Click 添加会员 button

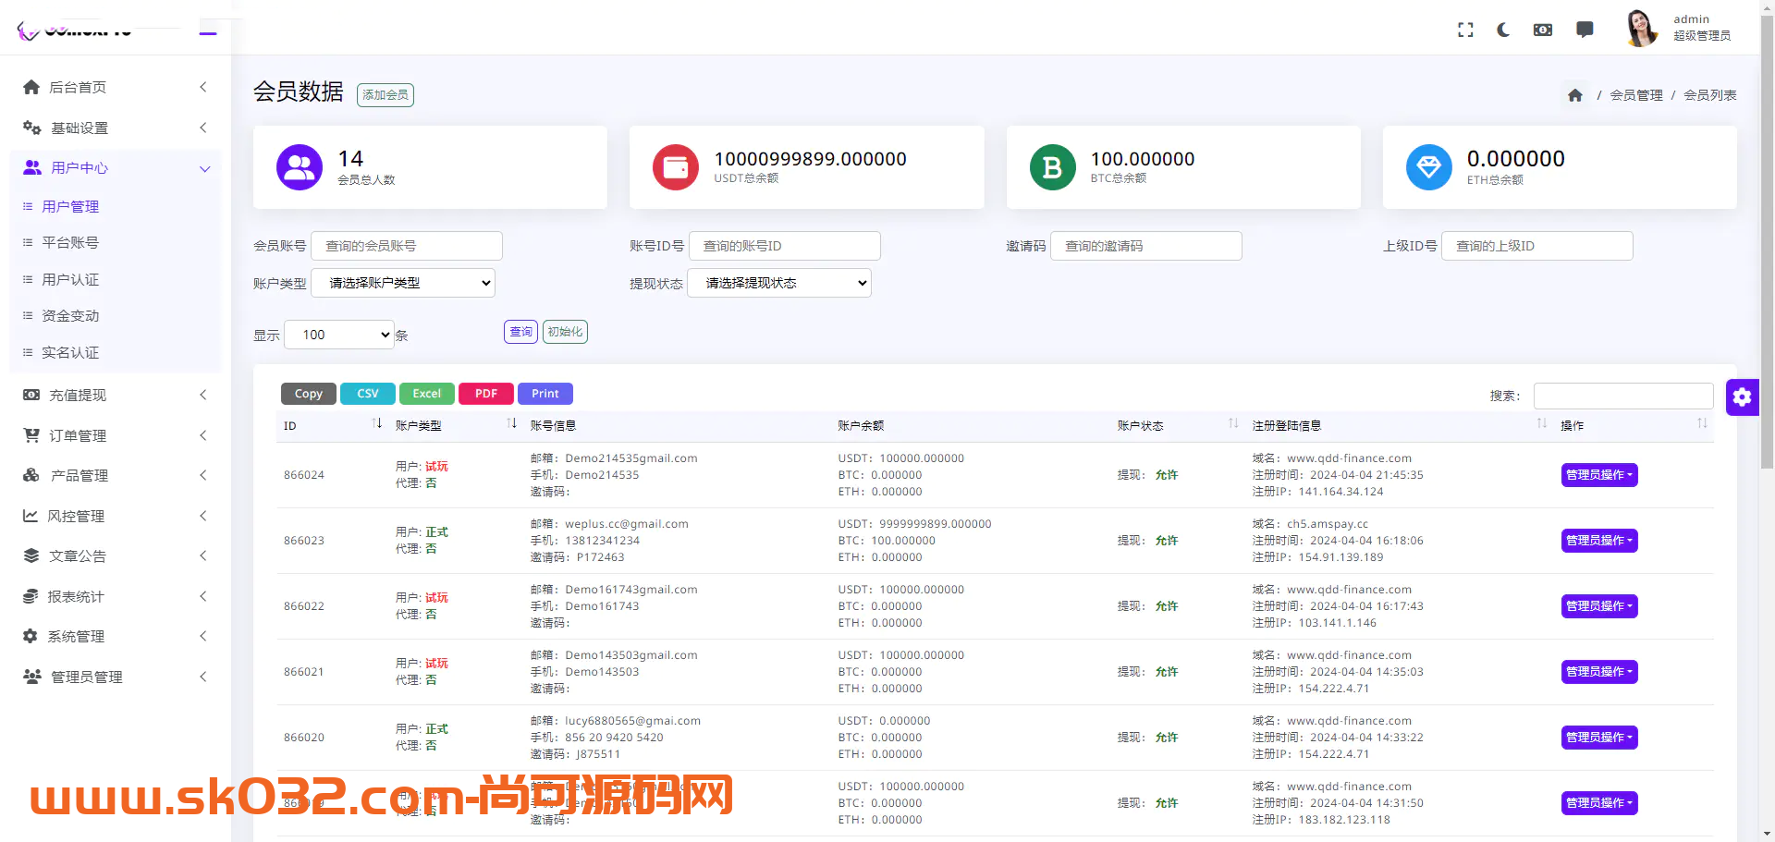click(386, 95)
